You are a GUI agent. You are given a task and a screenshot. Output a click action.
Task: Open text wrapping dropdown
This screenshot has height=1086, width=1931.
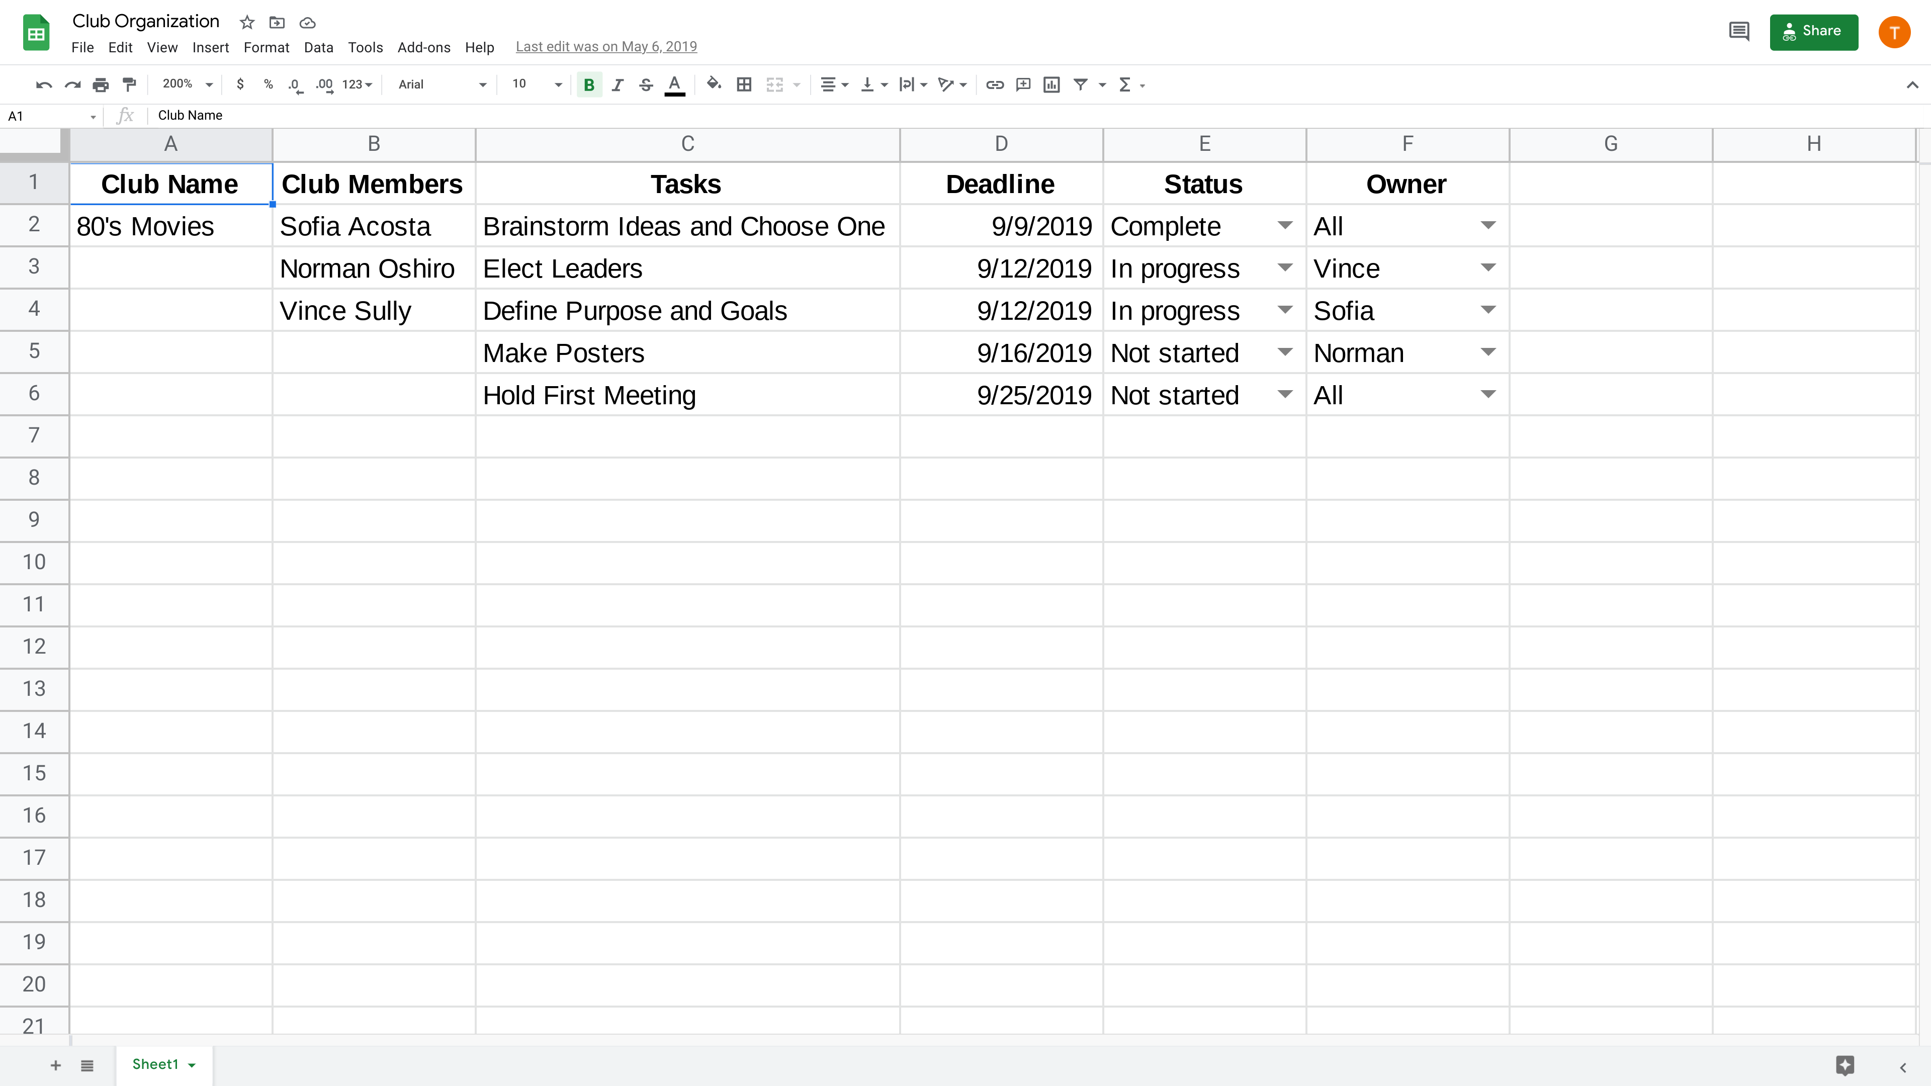click(x=913, y=84)
